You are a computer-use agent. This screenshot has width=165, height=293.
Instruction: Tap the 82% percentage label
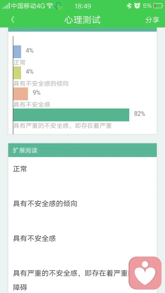click(x=140, y=114)
